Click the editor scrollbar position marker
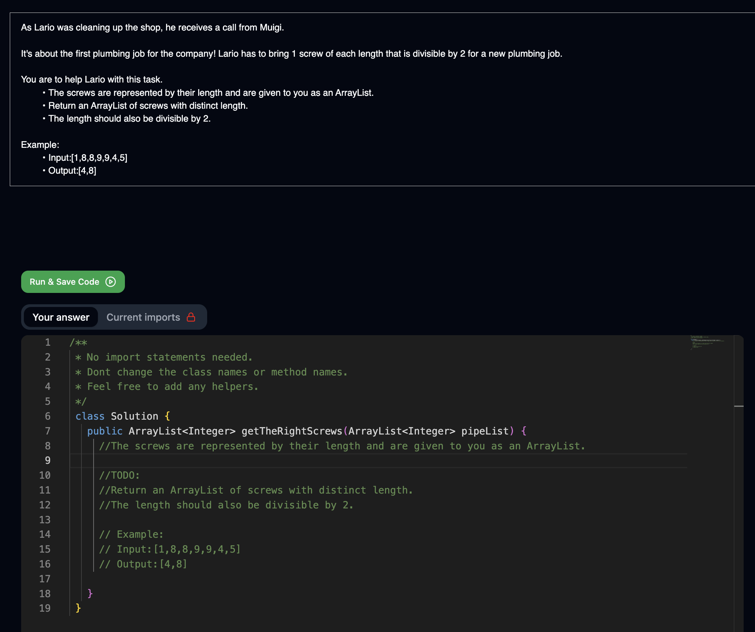Viewport: 755px width, 632px height. click(x=739, y=406)
